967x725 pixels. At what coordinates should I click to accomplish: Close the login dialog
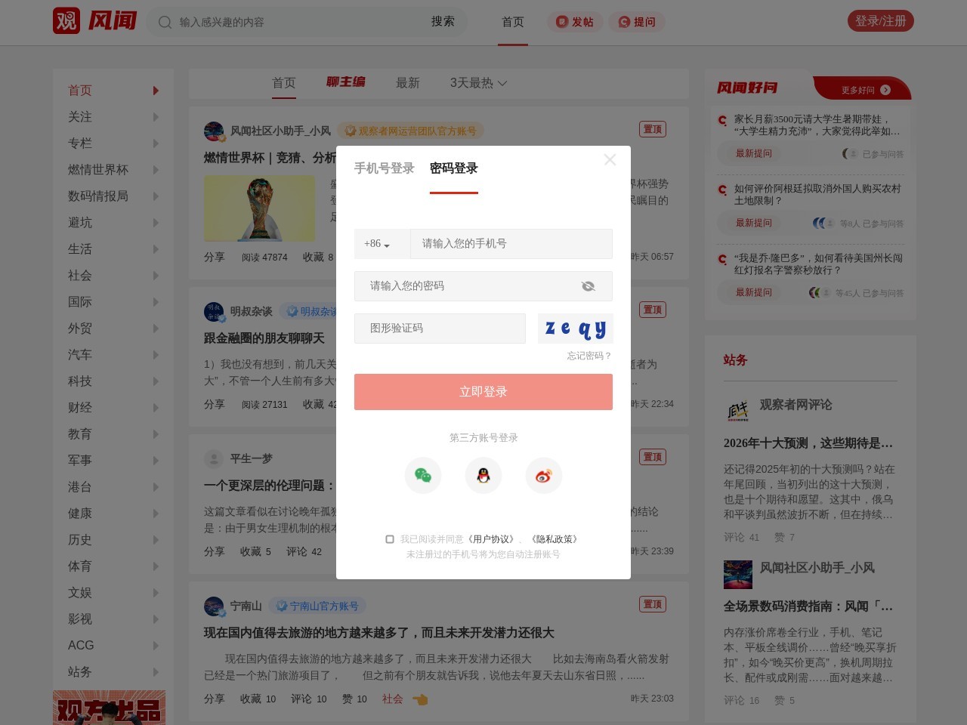click(610, 160)
